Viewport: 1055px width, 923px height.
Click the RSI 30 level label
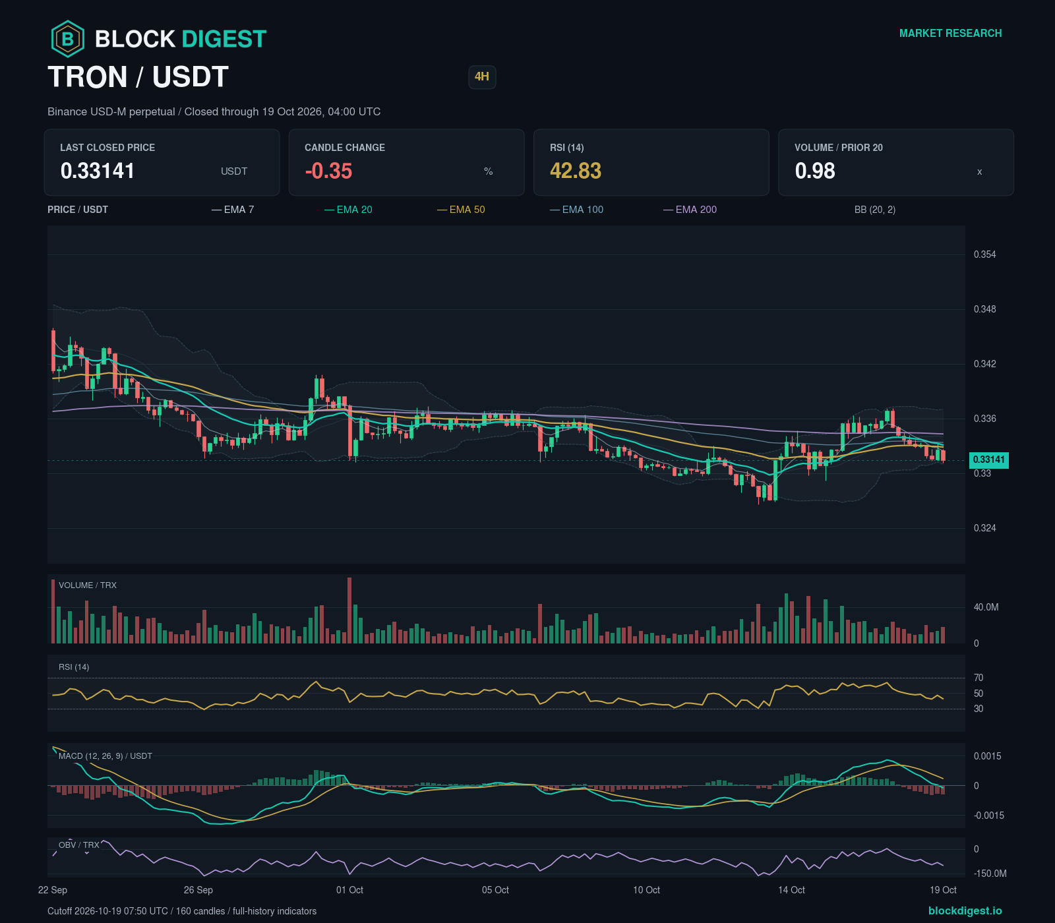coord(979,709)
